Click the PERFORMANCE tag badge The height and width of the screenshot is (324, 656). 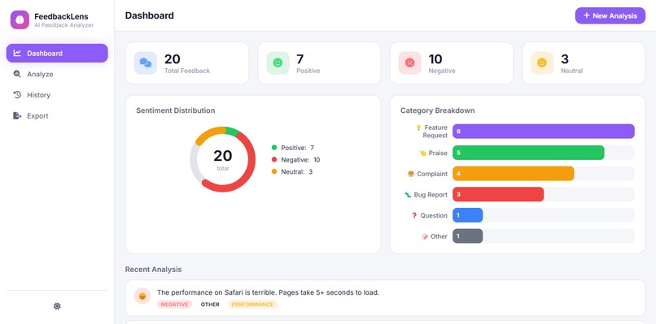coord(252,305)
